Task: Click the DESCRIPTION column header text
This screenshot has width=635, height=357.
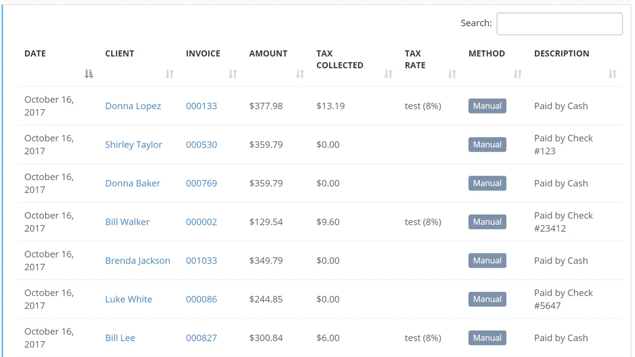Action: coord(562,54)
